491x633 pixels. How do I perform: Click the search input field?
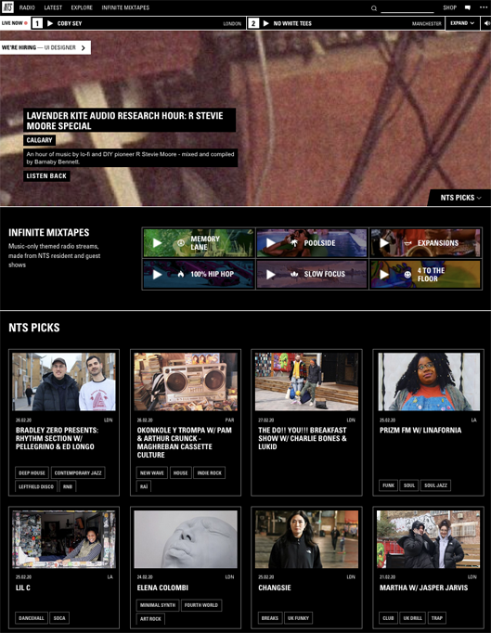pos(407,8)
